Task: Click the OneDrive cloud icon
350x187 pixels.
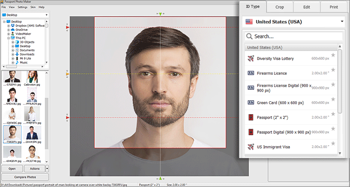Action: 12,30
